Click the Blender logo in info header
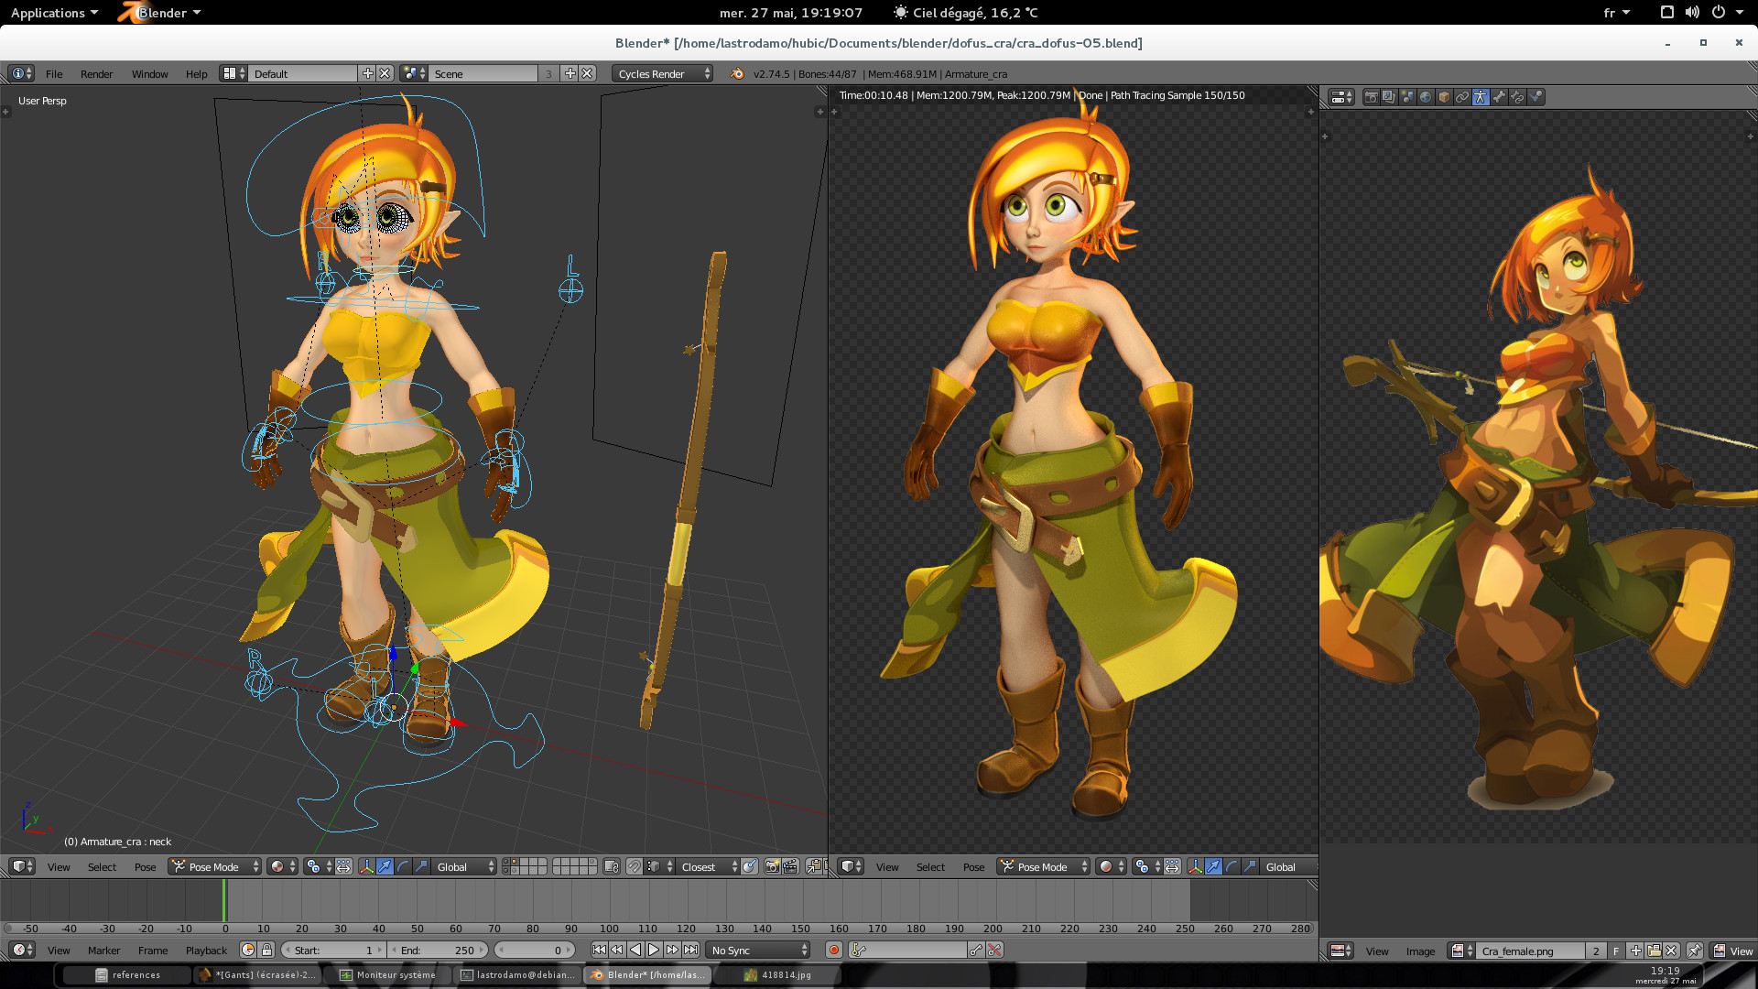Screen dimensions: 1758x989 [x=737, y=73]
